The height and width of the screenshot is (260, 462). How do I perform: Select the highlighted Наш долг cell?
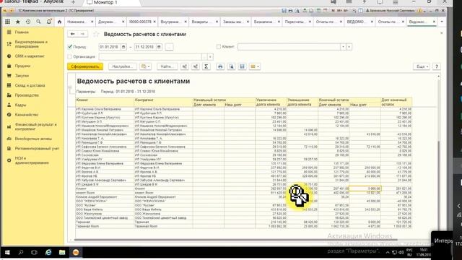point(365,188)
